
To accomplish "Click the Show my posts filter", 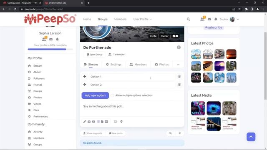I will tap(93, 133).
